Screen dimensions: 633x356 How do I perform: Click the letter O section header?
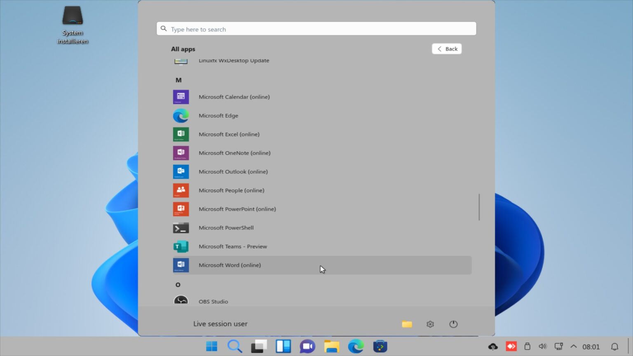178,285
